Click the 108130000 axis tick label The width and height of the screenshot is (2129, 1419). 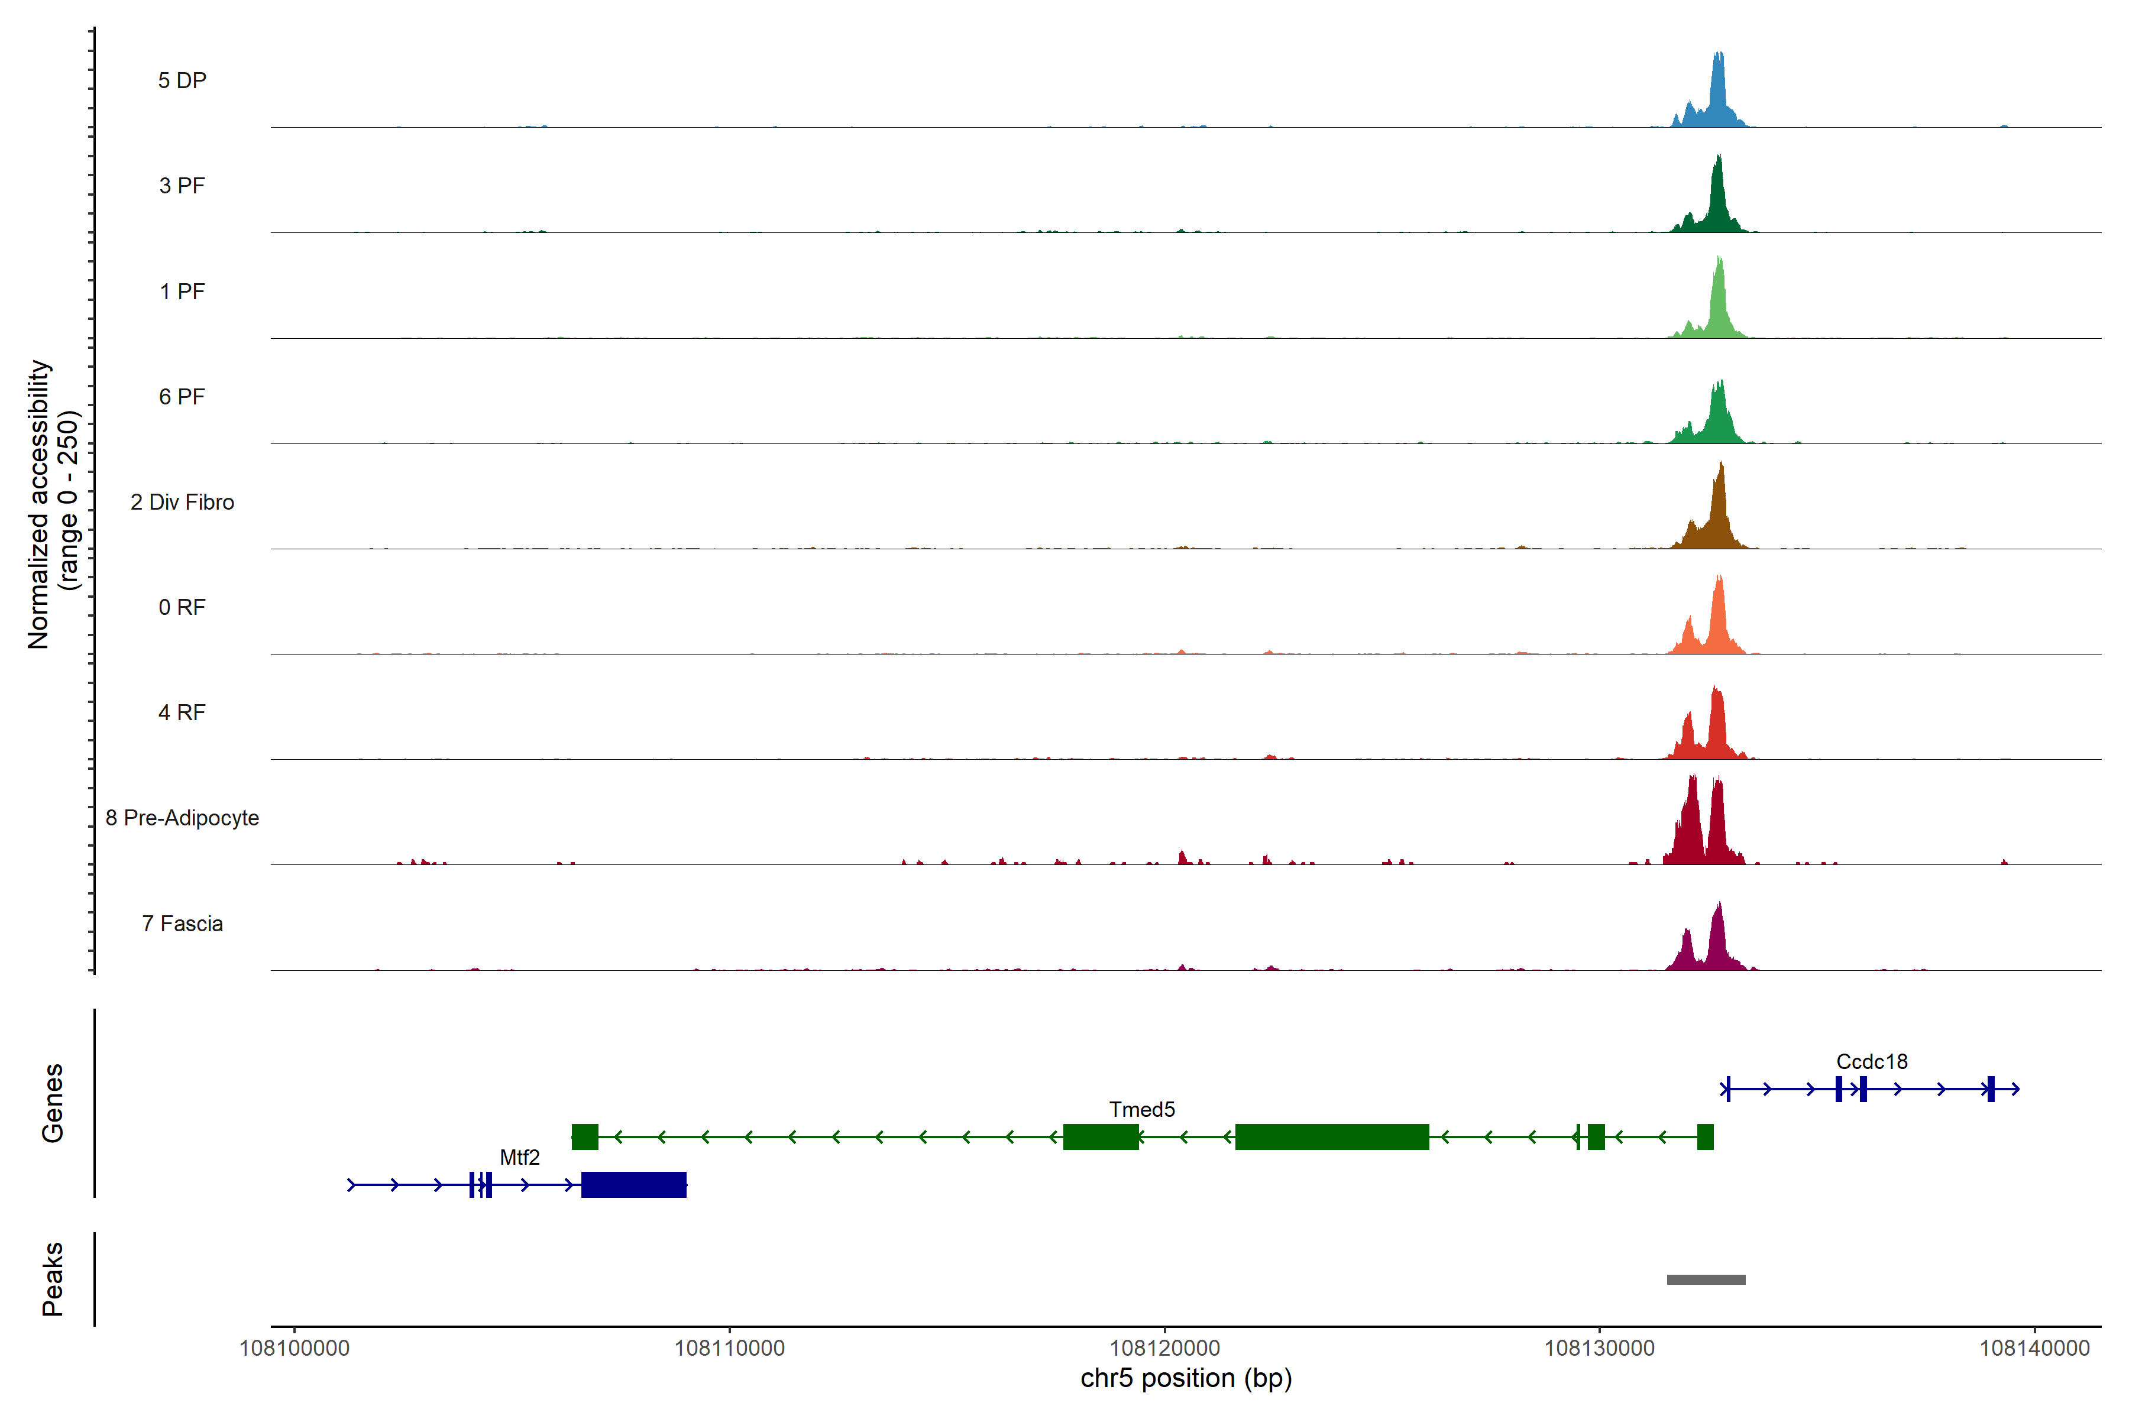coord(1599,1349)
